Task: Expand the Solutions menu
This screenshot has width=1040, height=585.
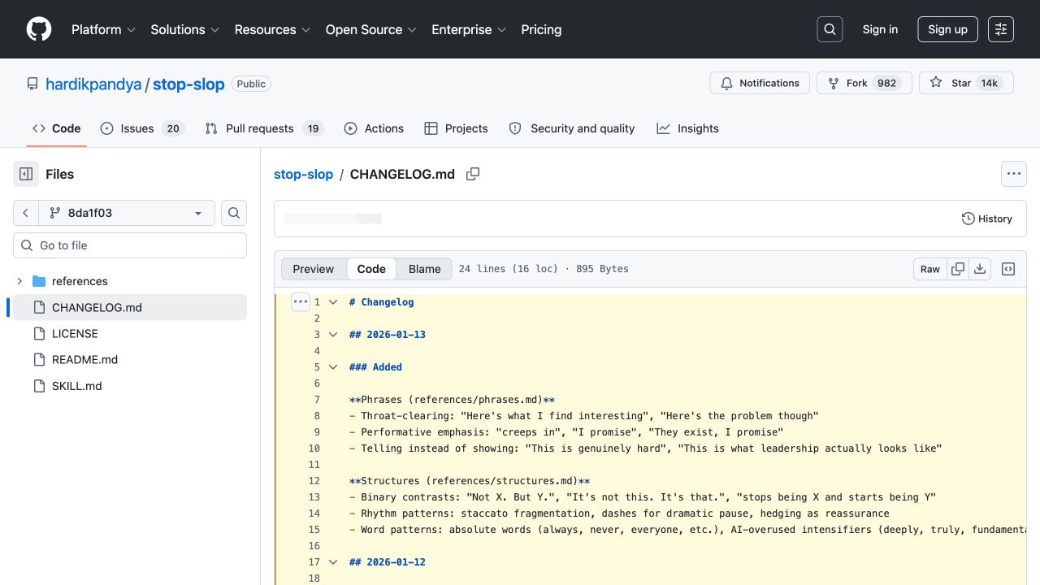Action: (x=185, y=29)
